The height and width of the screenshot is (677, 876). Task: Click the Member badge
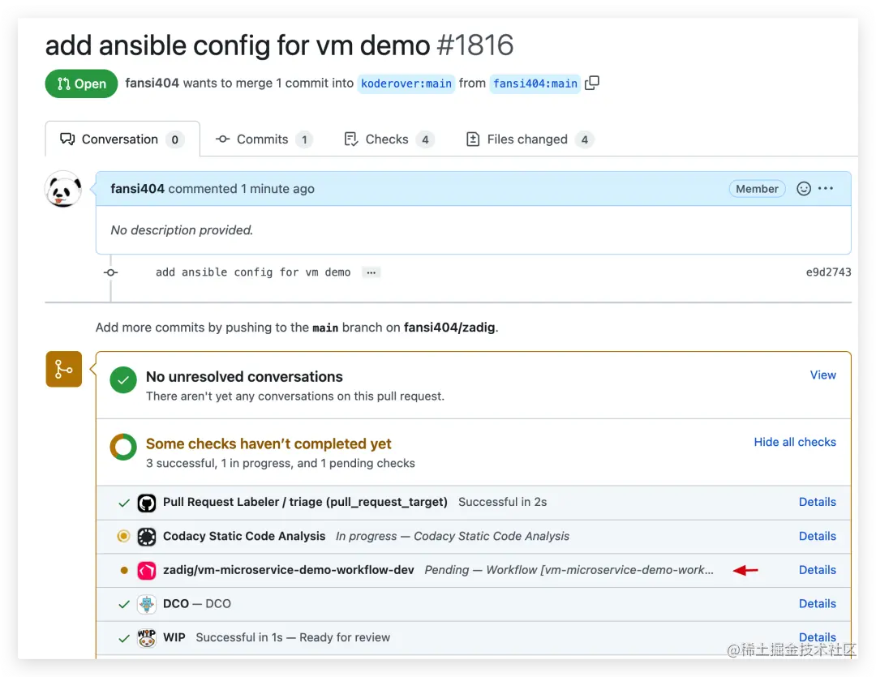click(x=757, y=189)
